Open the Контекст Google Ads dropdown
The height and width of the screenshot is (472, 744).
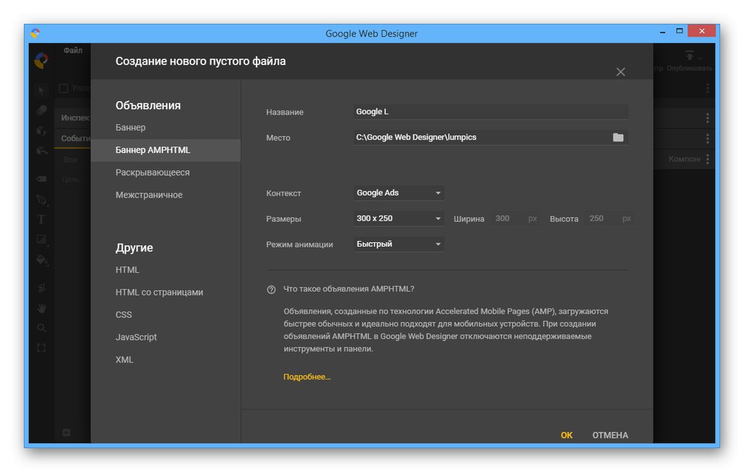pos(399,193)
